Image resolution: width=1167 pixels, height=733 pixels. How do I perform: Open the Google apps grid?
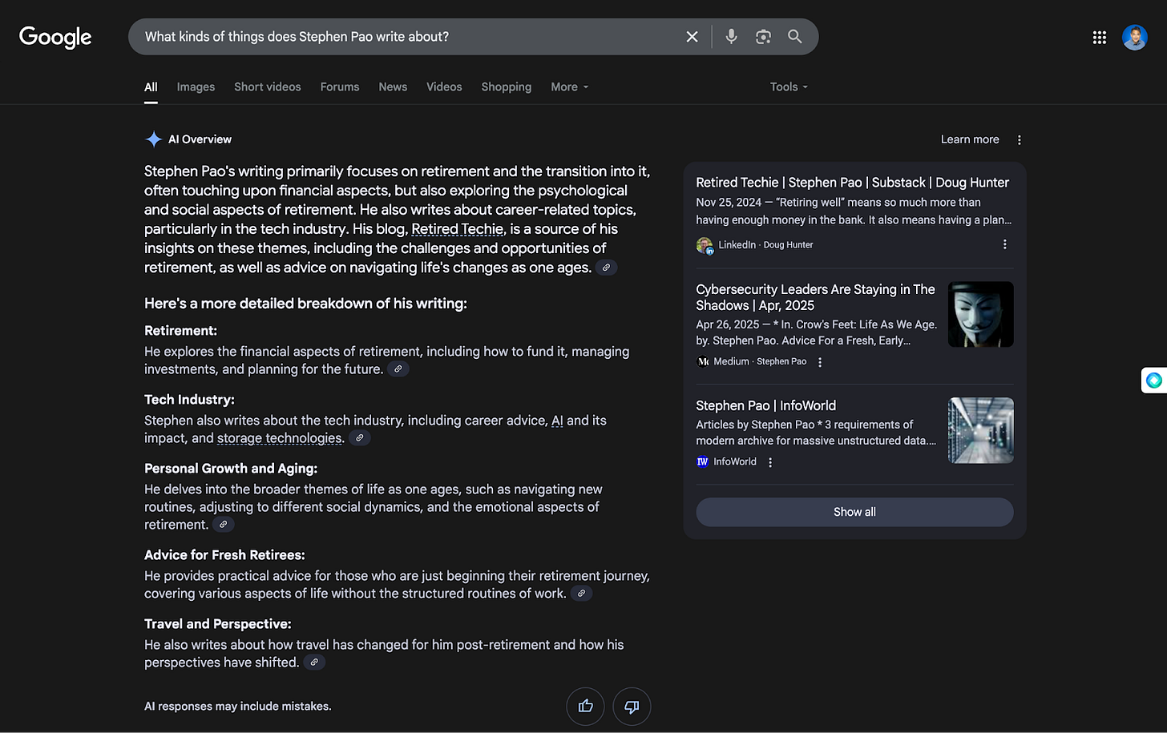[1099, 37]
